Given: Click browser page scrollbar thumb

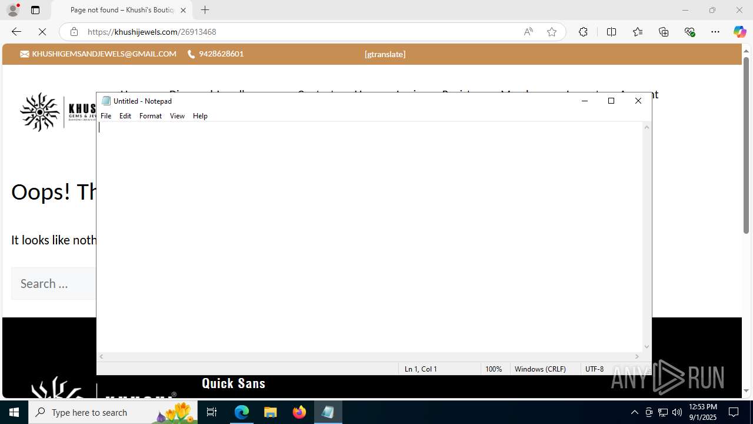Looking at the screenshot, I should click(746, 145).
